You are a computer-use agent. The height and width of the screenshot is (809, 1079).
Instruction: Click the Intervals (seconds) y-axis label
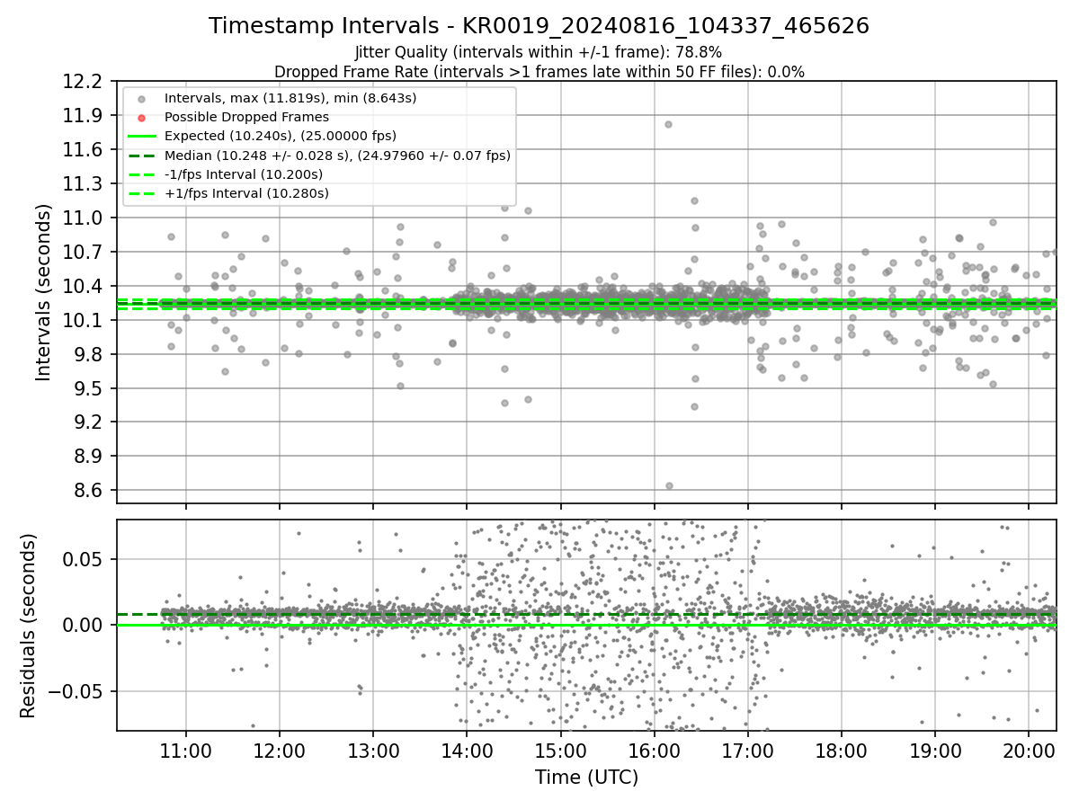44,292
